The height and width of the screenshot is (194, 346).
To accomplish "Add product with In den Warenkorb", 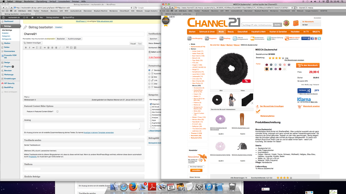I will pos(307,65).
